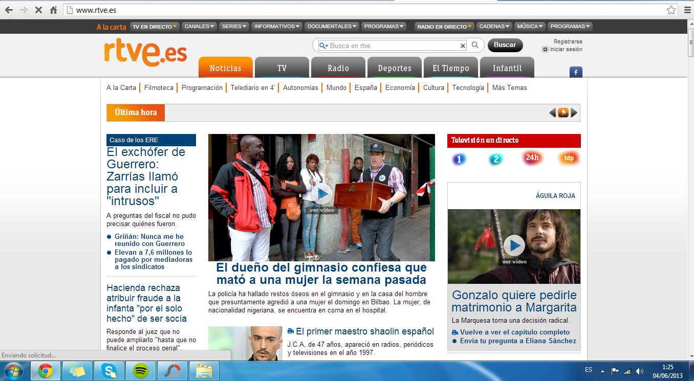Expand the DOCUMENTALES dropdown
The image size is (694, 381).
(x=332, y=26)
